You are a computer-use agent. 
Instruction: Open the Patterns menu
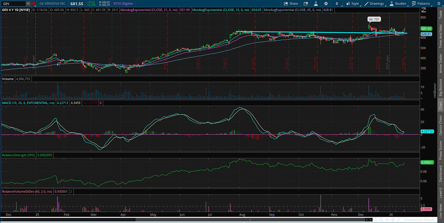[421, 4]
